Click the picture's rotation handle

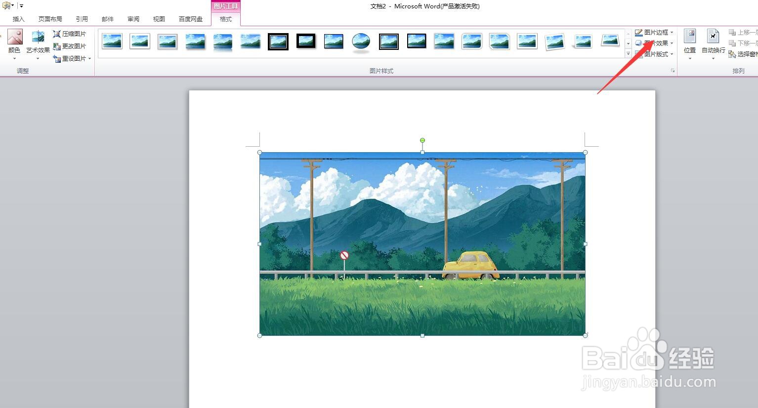coord(422,140)
